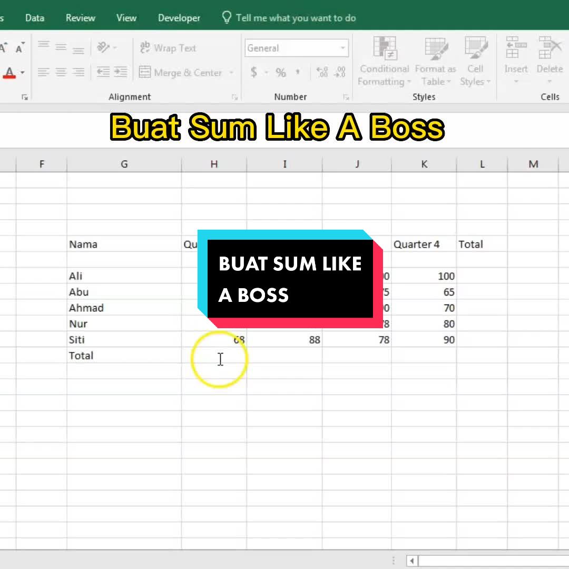Decrease font size with small A icon
569x569 pixels.
[20, 48]
